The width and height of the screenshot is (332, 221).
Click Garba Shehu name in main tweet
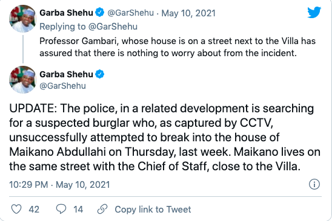[66, 74]
